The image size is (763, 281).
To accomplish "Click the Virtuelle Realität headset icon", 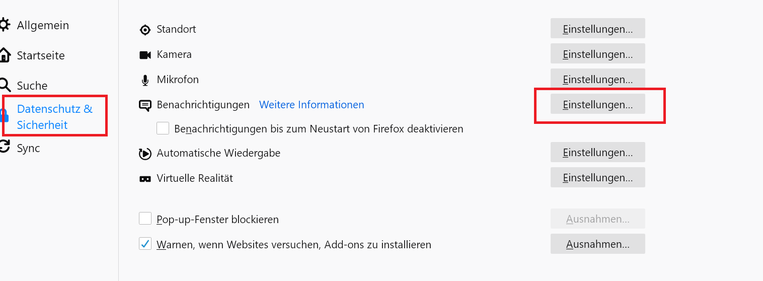I will (145, 179).
